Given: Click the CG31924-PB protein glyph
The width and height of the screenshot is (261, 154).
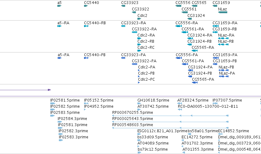Looking at the screenshot, I should pyautogui.click(x=190, y=76).
